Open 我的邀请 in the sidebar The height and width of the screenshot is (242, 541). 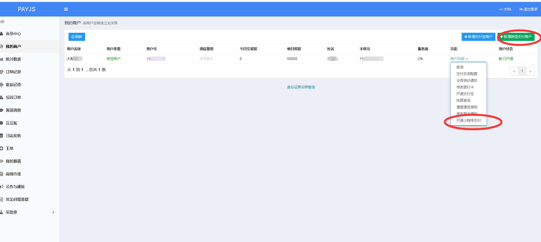pyautogui.click(x=30, y=161)
